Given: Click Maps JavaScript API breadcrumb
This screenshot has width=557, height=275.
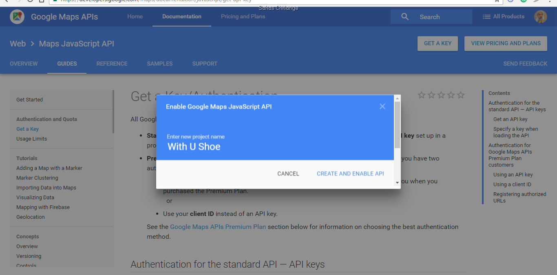Looking at the screenshot, I should [77, 44].
